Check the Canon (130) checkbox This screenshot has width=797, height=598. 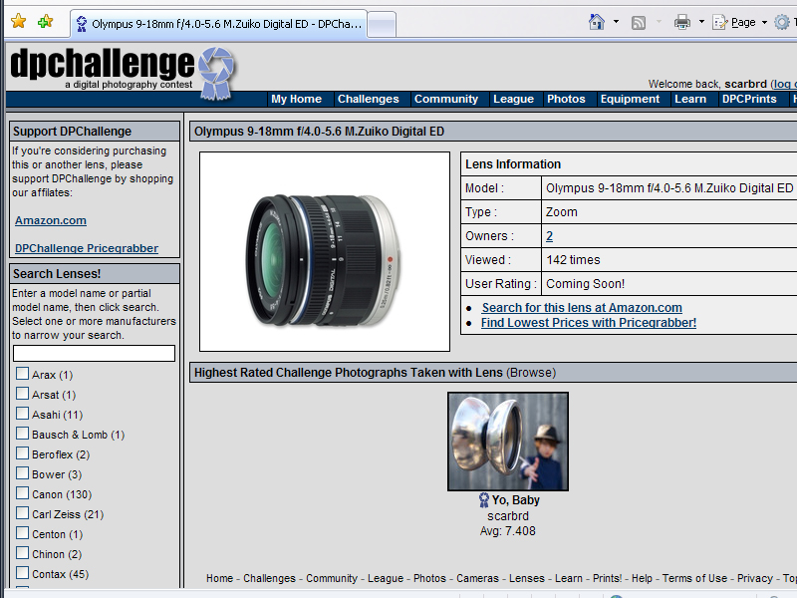[22, 492]
